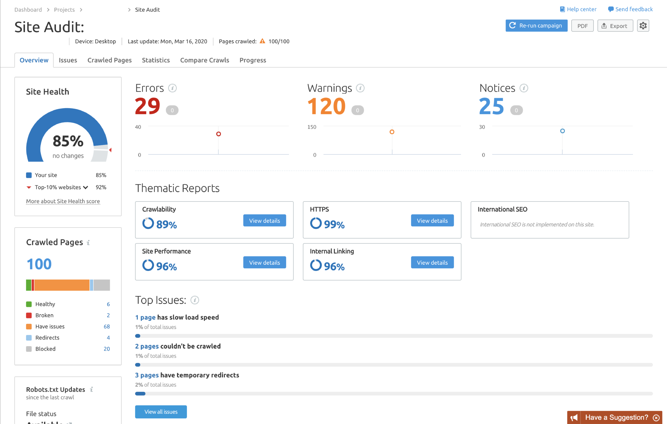This screenshot has height=424, width=667.
Task: Click the Errors info icon
Action: pyautogui.click(x=172, y=88)
